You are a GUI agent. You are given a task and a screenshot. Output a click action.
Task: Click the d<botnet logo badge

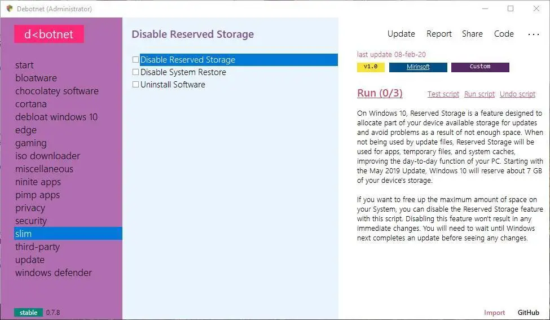pyautogui.click(x=49, y=34)
